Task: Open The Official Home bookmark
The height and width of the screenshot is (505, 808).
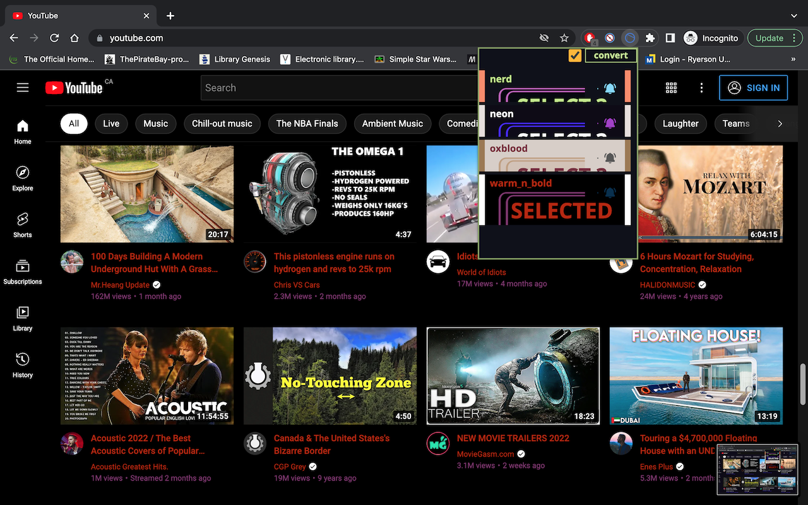Action: coord(52,59)
